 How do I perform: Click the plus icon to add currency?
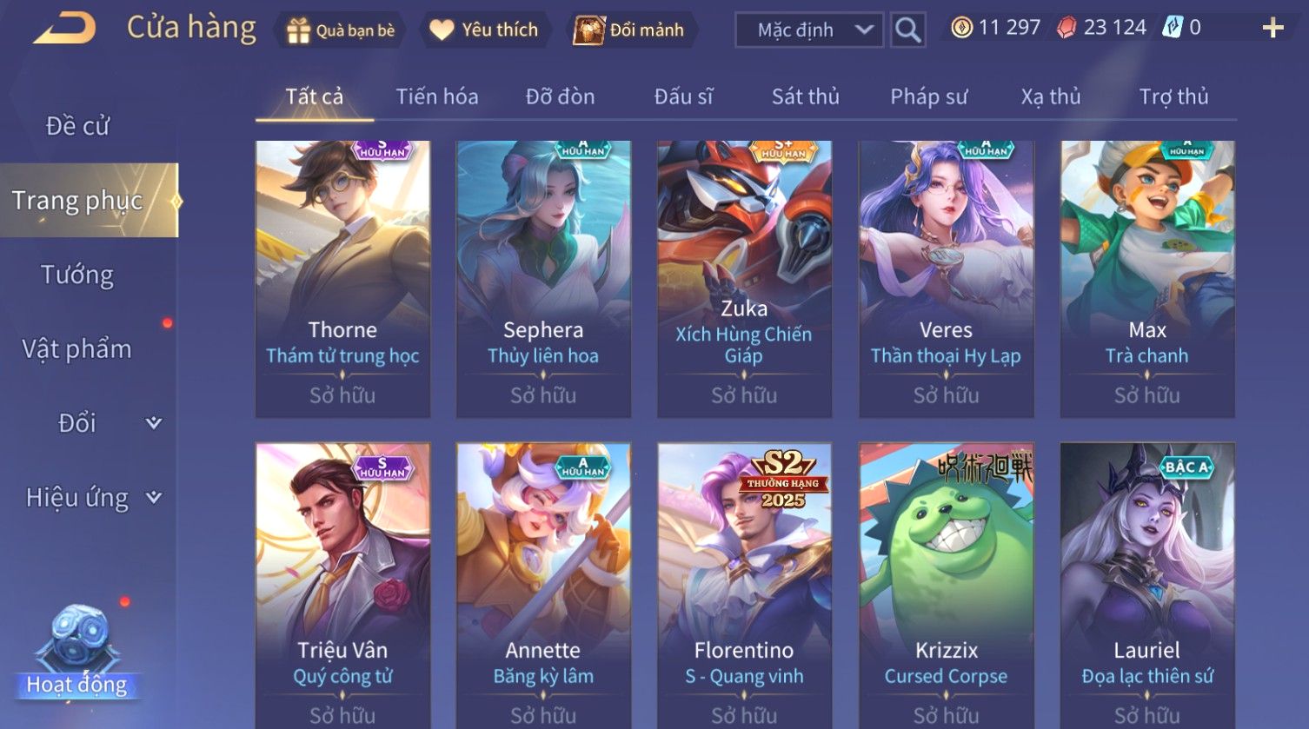click(1272, 29)
